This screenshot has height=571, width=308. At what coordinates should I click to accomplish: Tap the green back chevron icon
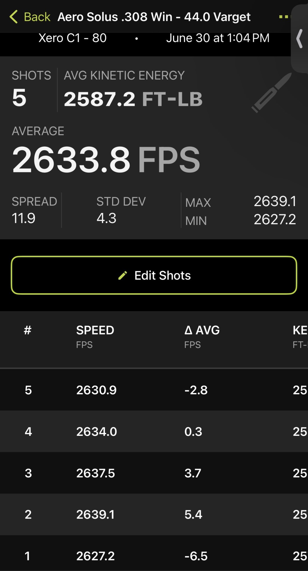click(x=13, y=17)
